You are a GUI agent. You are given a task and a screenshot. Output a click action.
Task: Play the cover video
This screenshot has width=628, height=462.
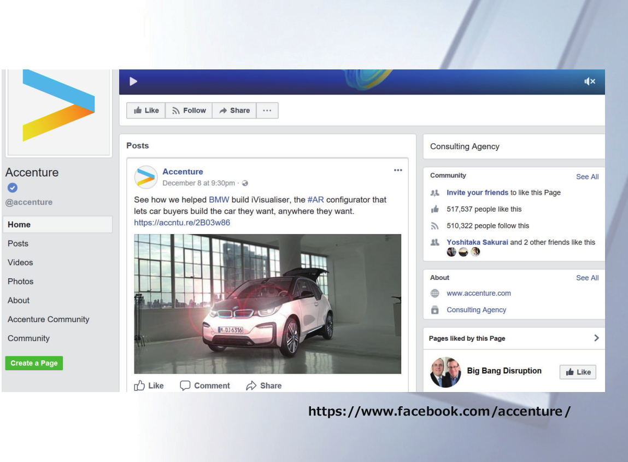pyautogui.click(x=133, y=81)
